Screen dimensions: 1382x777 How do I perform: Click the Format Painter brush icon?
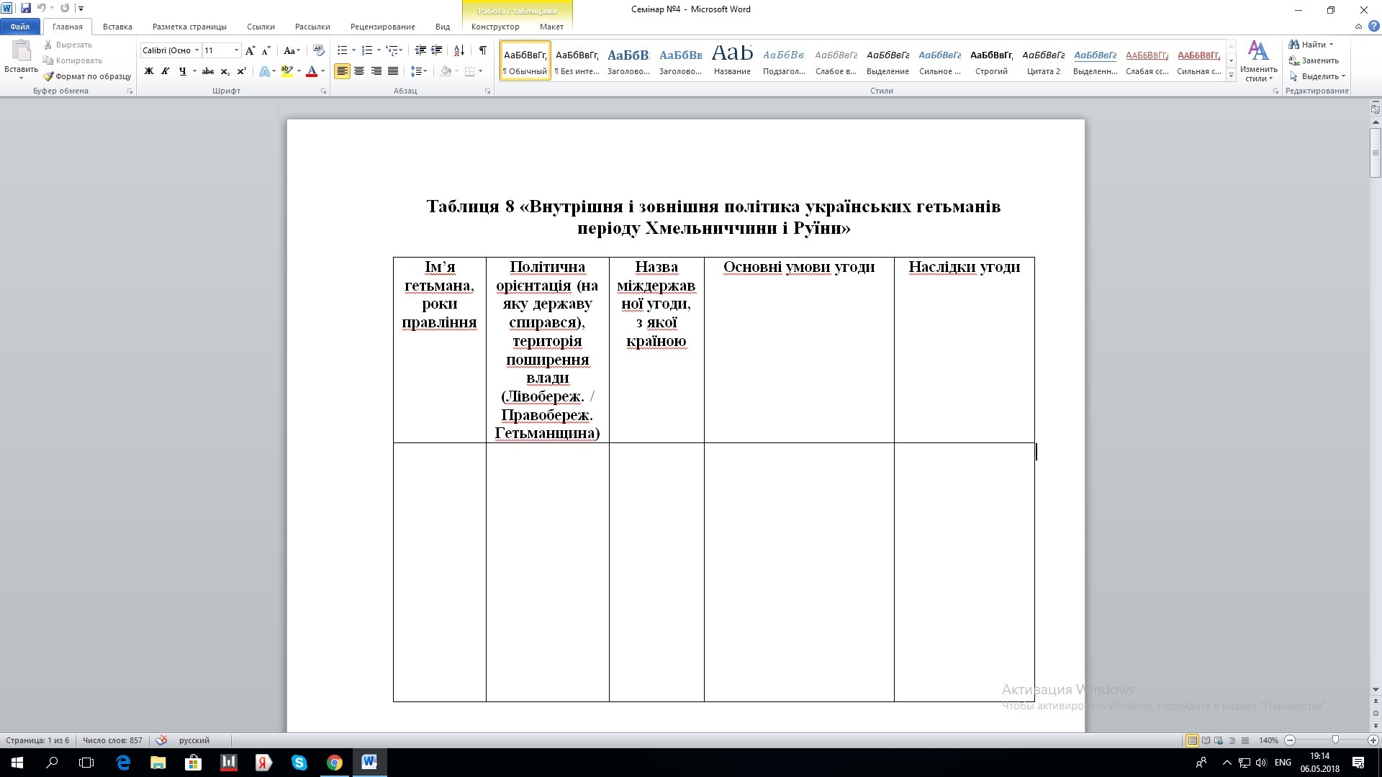[x=48, y=76]
